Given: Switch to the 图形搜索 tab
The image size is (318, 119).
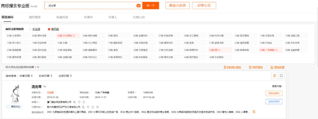Looking at the screenshot, I should (x=35, y=17).
